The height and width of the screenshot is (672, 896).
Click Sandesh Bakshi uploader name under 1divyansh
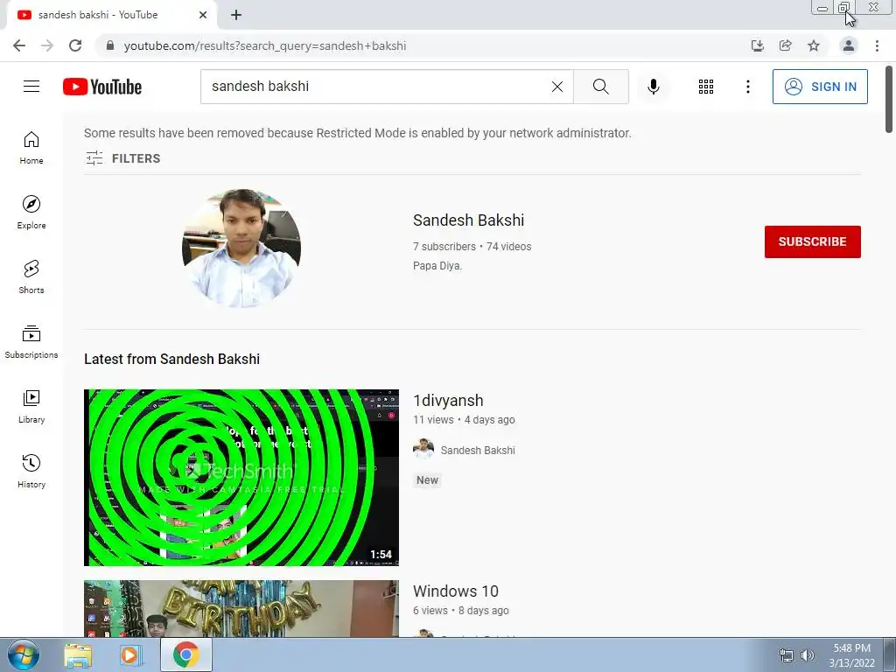point(478,451)
